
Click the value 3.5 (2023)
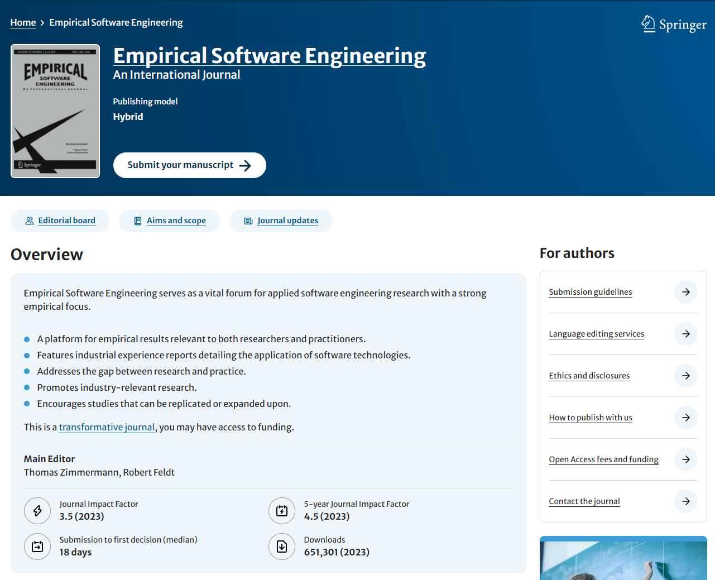coord(82,516)
